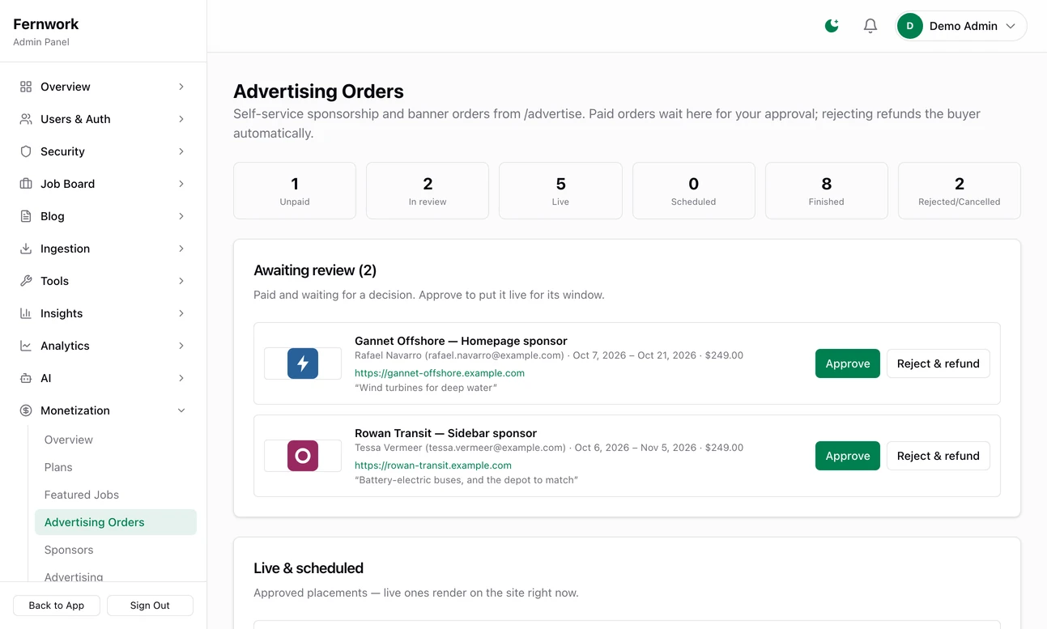Collapse the Monetization section chevron
This screenshot has height=629, width=1047.
181,410
